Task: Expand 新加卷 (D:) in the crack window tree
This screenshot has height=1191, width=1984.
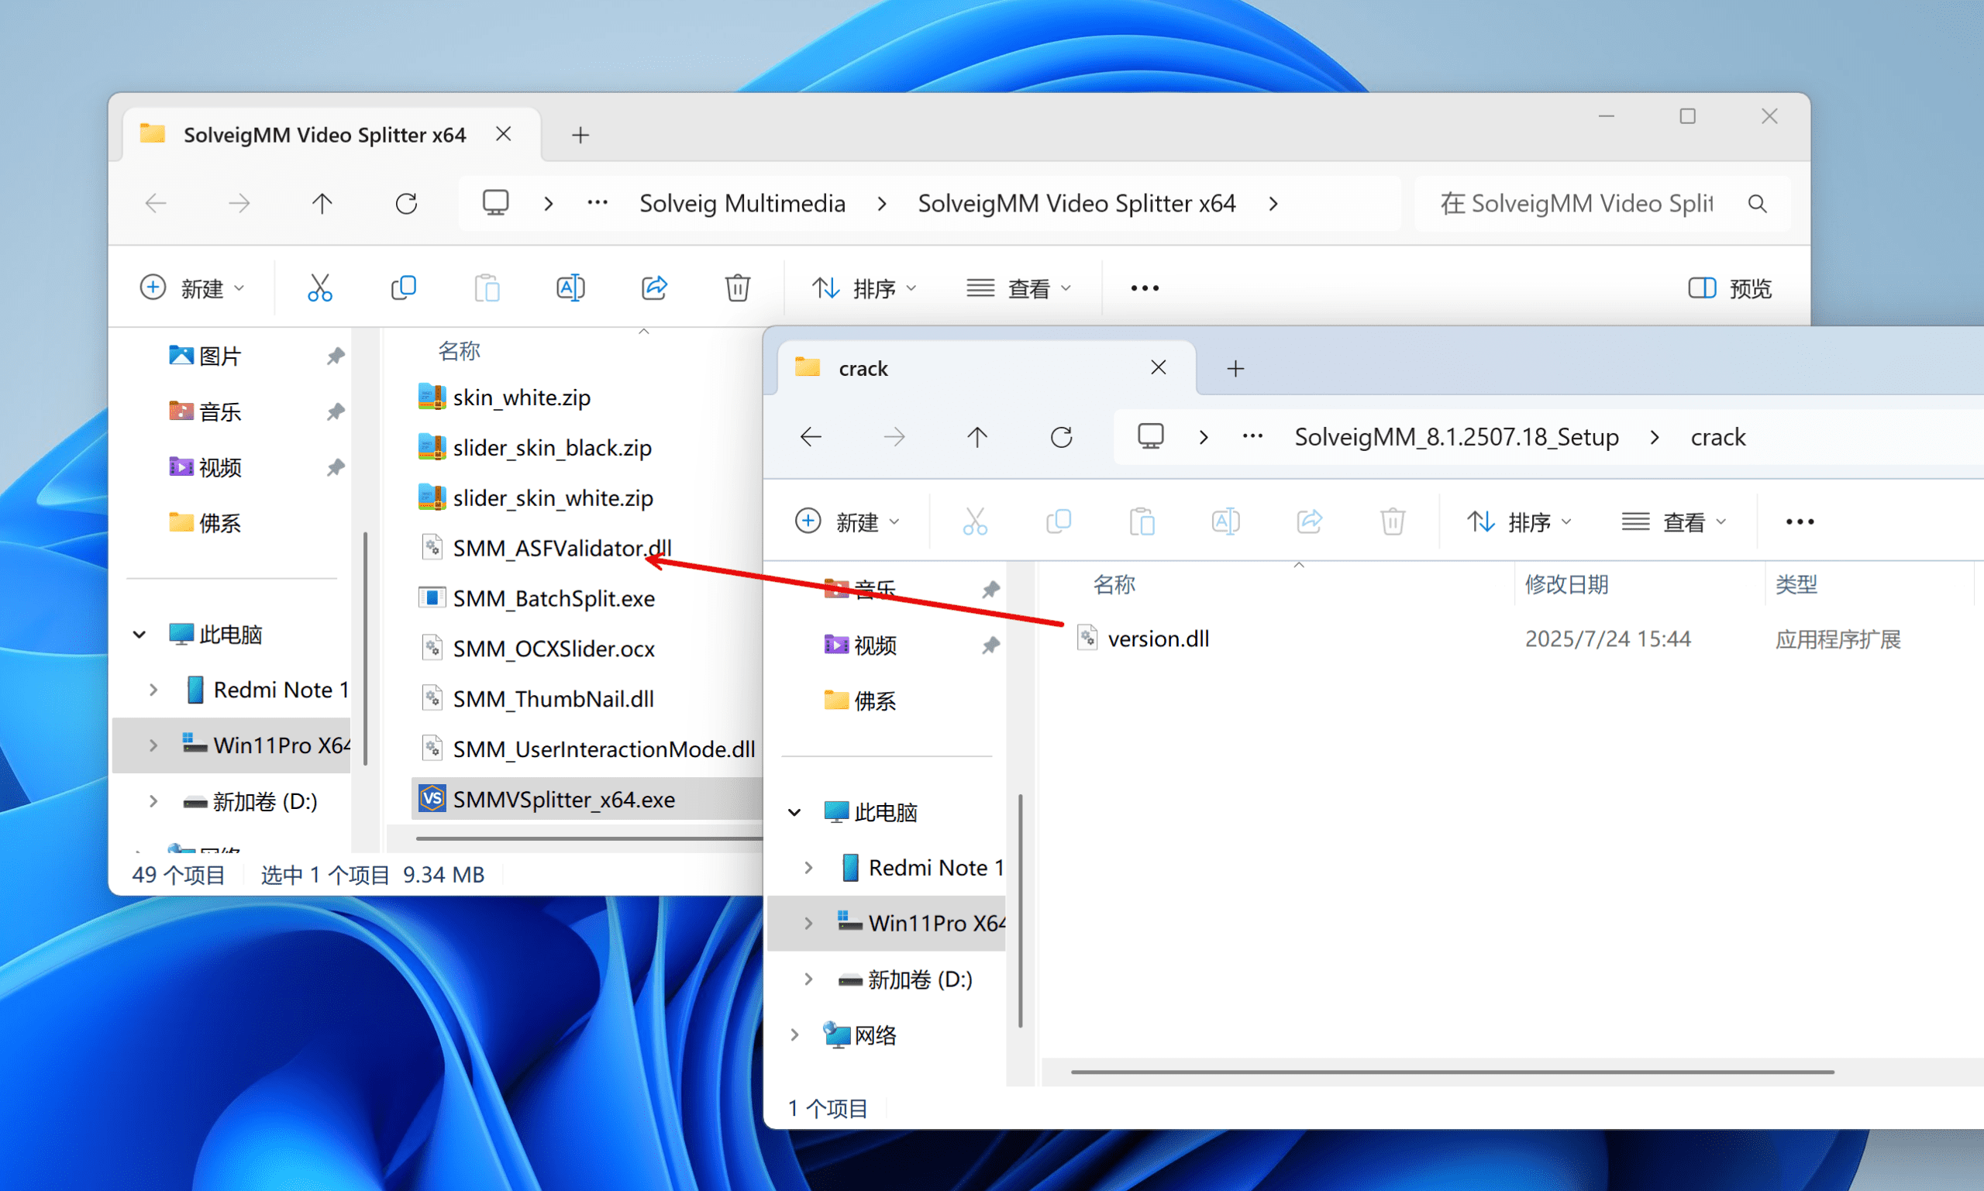Action: click(808, 979)
